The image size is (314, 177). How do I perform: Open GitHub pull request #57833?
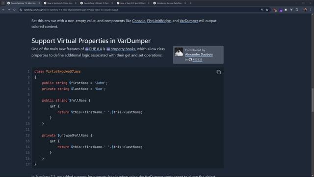coord(197,59)
